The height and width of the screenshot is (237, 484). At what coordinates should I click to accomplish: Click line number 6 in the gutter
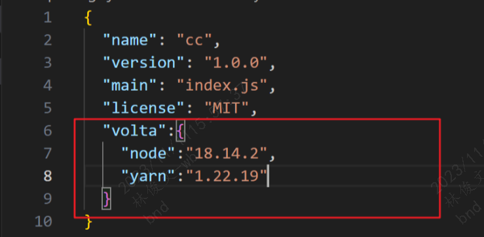(x=48, y=131)
